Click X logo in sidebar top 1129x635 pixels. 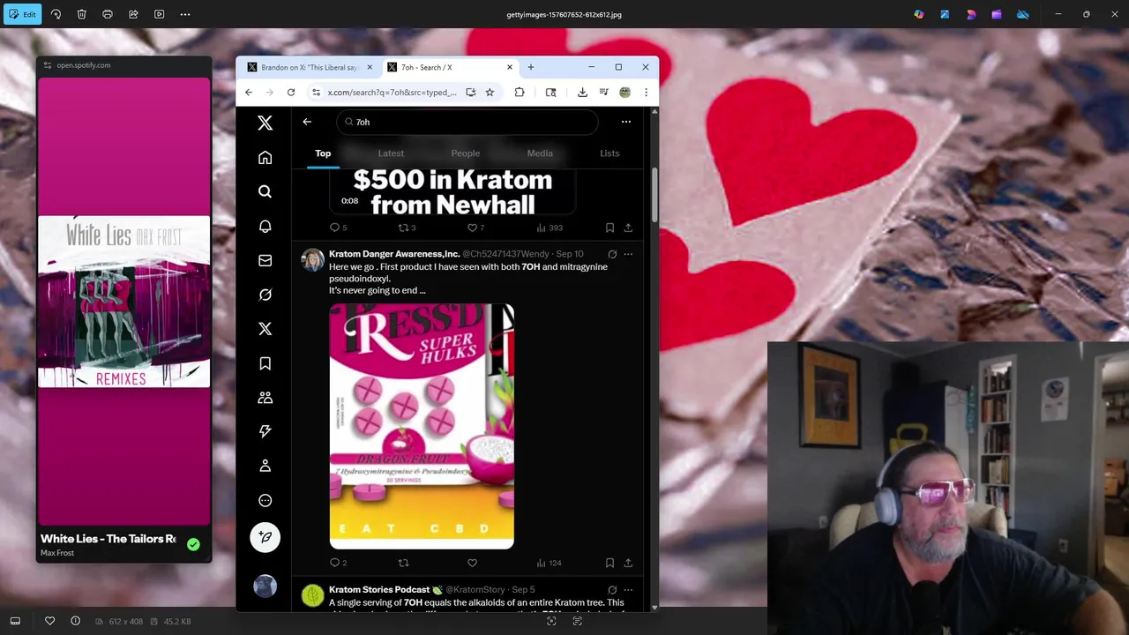265,123
